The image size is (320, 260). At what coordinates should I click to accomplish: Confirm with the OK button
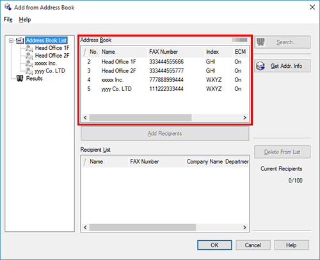214,245
